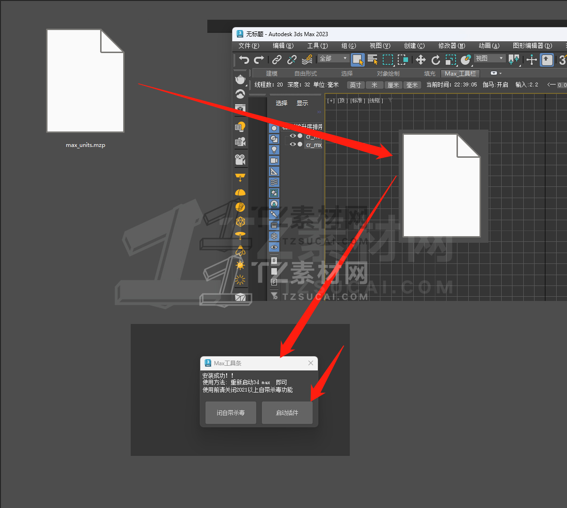The height and width of the screenshot is (508, 567).
Task: Select the Select and Move tool
Action: [421, 60]
